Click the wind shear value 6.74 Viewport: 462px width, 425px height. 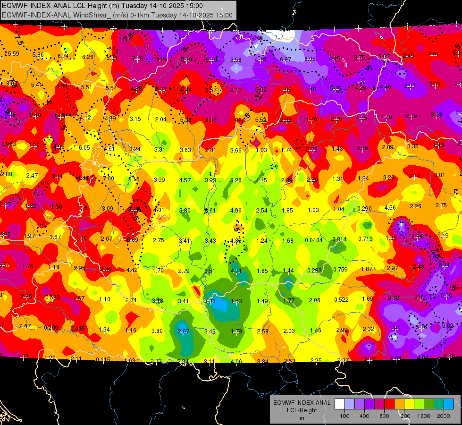click(63, 56)
